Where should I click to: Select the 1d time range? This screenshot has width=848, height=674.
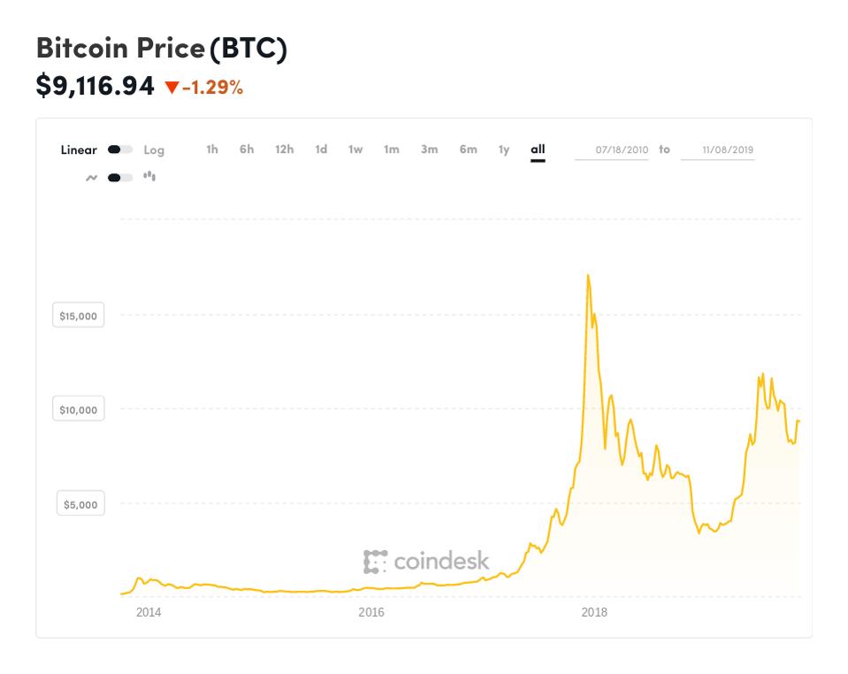(318, 149)
